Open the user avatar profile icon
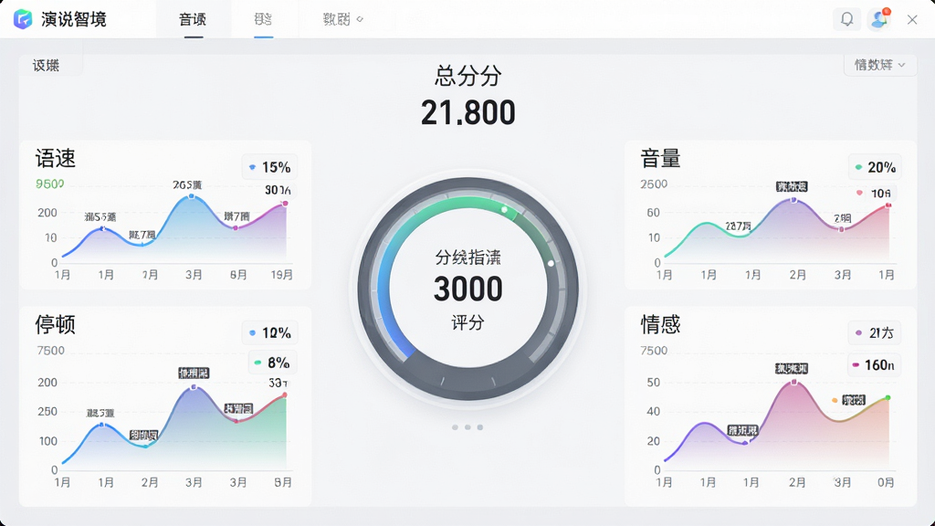 [x=879, y=19]
